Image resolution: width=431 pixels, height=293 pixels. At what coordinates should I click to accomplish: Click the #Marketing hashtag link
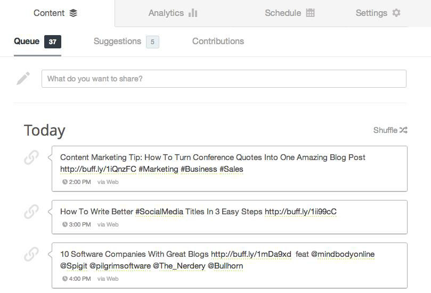tap(158, 169)
